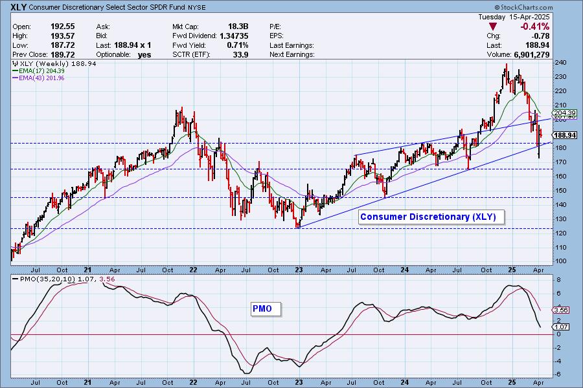Click the 240 label on the price axis
Image resolution: width=583 pixels, height=388 pixels.
click(561, 62)
